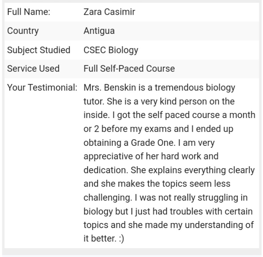Click the word dedication in the testimonial
This screenshot has height=257, width=263.
106,170
